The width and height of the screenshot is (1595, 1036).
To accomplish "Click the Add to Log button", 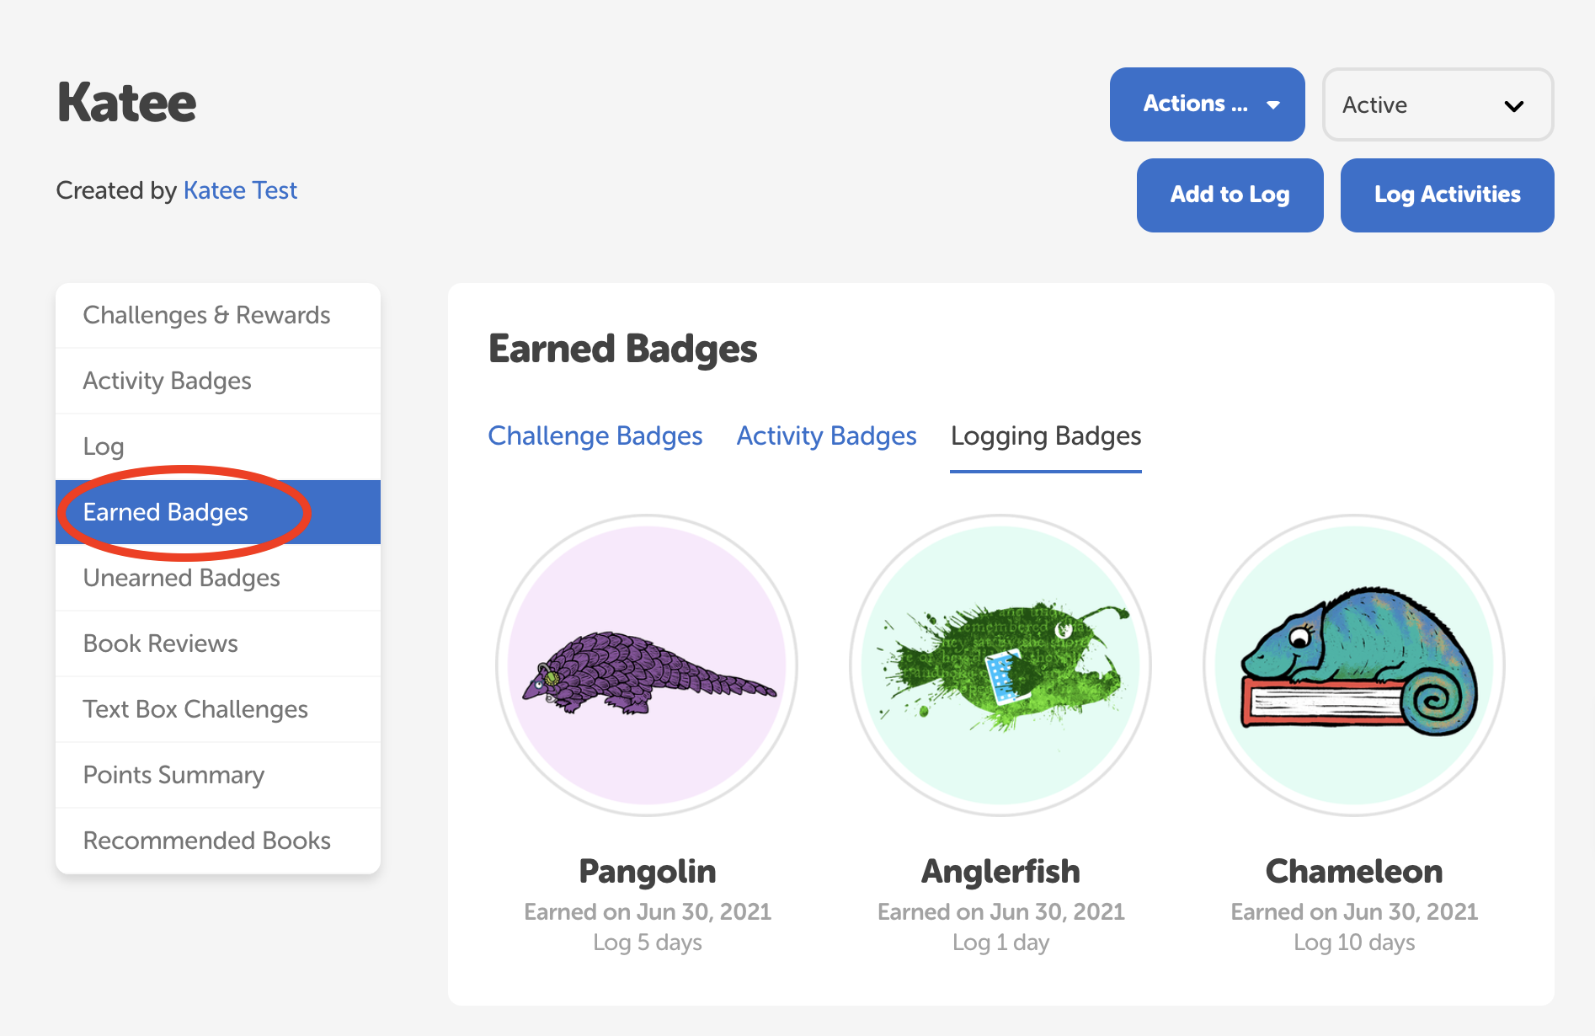I will point(1230,195).
